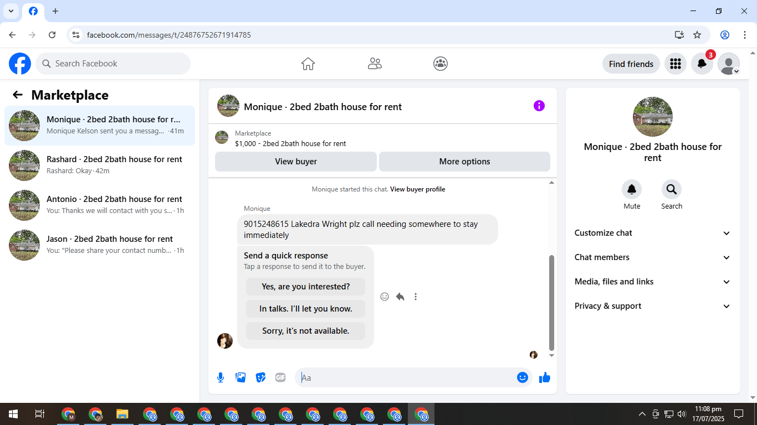The height and width of the screenshot is (425, 757).
Task: Send a thumbs-up like
Action: tap(545, 377)
